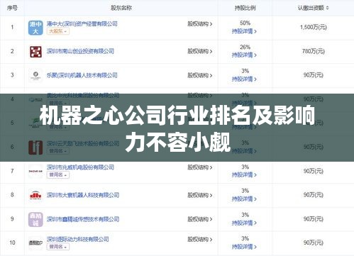Click the 深圳市南山创业投资 red logo icon
The height and width of the screenshot is (256, 354).
(x=35, y=52)
